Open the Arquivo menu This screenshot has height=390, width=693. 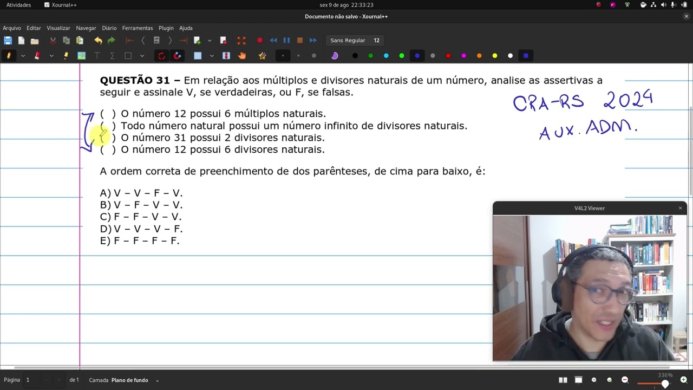[12, 28]
